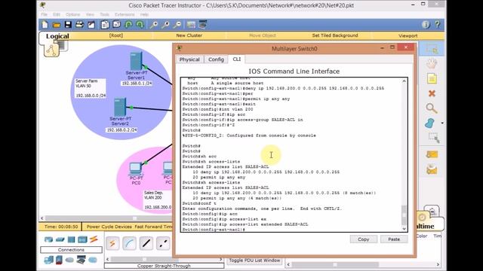Click the Add Simple PDU envelope icon

[x=432, y=154]
